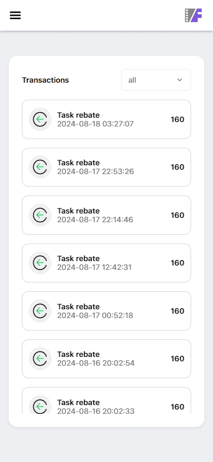Open the hamburger navigation menu

(x=15, y=15)
